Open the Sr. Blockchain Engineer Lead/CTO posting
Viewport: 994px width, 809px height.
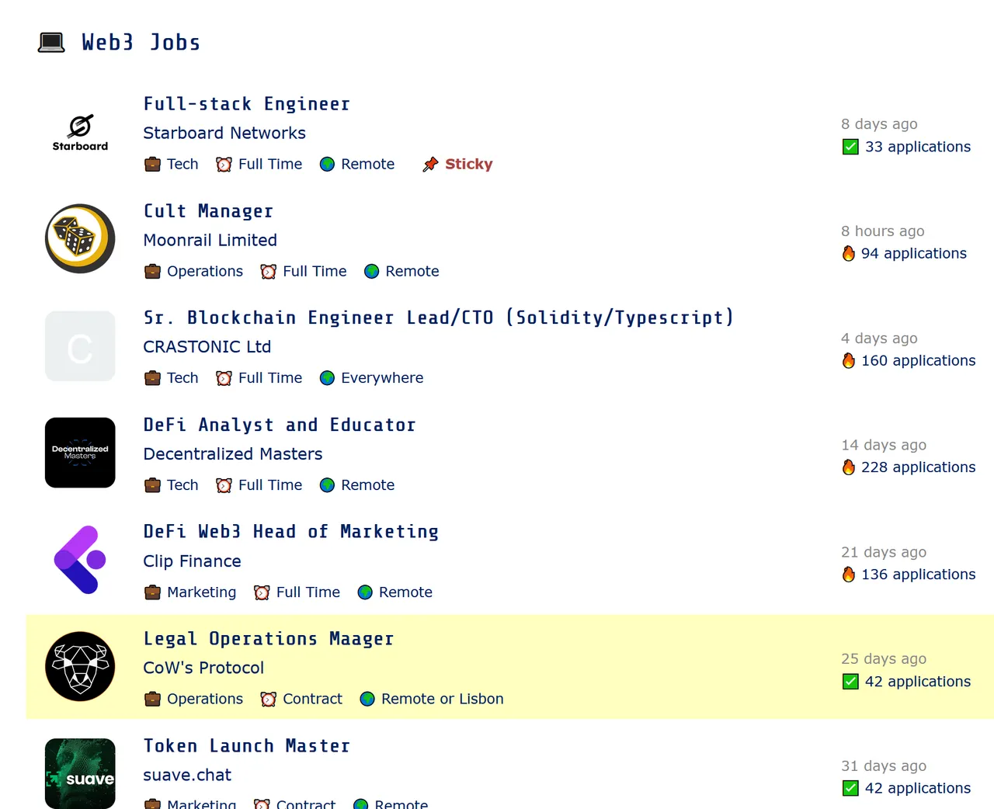(x=439, y=318)
